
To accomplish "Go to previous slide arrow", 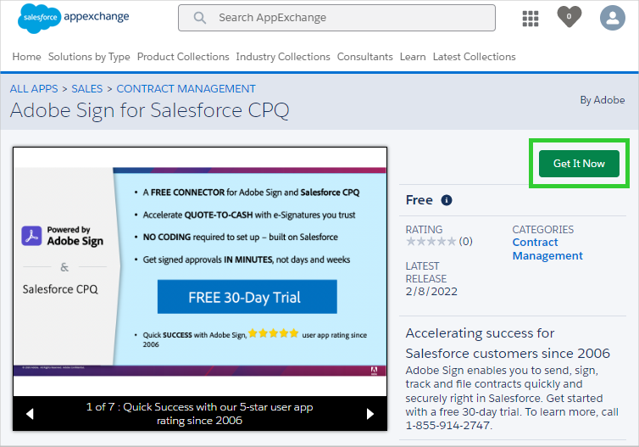I will (x=30, y=414).
